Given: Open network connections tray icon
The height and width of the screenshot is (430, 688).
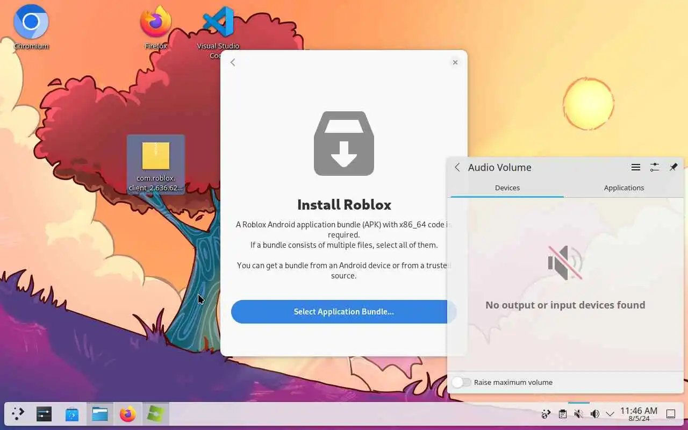Looking at the screenshot, I should (546, 414).
